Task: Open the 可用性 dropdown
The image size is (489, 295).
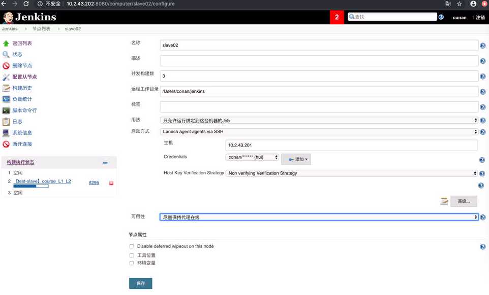Action: [319, 217]
